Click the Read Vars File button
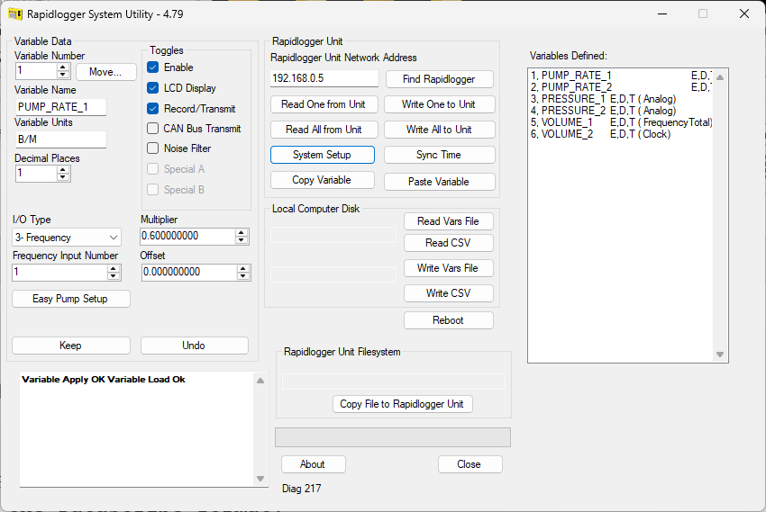The height and width of the screenshot is (512, 766). (449, 221)
